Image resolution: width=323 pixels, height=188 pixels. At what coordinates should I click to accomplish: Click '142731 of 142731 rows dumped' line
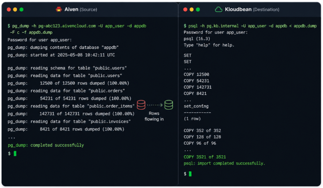[71, 114]
